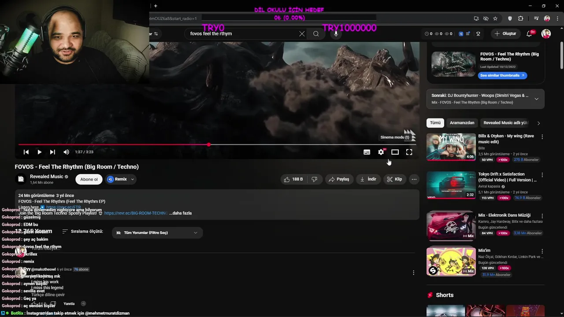Open the Revealed Music channel name
564x317 pixels.
tap(46, 177)
